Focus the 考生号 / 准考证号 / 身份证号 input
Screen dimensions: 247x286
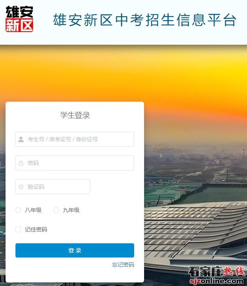[75, 139]
